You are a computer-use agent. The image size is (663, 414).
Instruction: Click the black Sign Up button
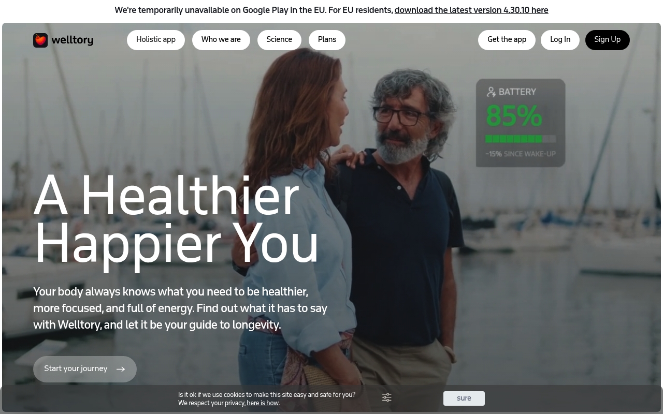coord(608,40)
